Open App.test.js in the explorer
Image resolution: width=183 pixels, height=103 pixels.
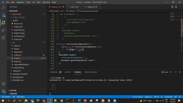tap(18, 52)
